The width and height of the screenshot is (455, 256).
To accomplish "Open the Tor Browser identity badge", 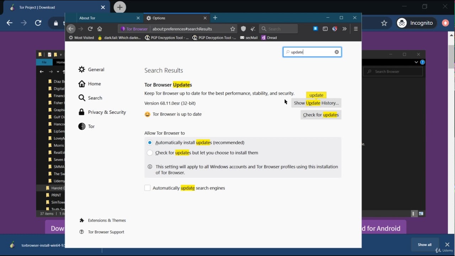I will coord(134,29).
